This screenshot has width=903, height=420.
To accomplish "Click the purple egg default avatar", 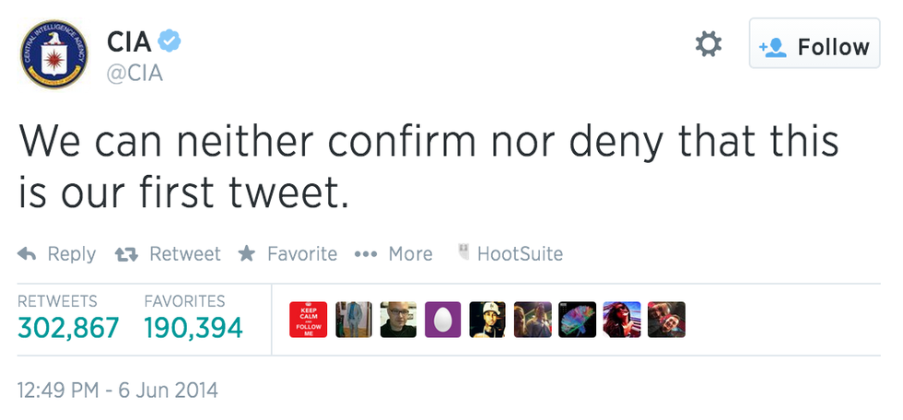I will 442,320.
